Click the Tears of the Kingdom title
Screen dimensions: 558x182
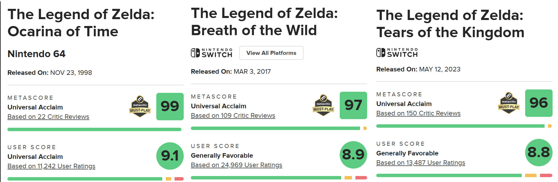tap(450, 24)
